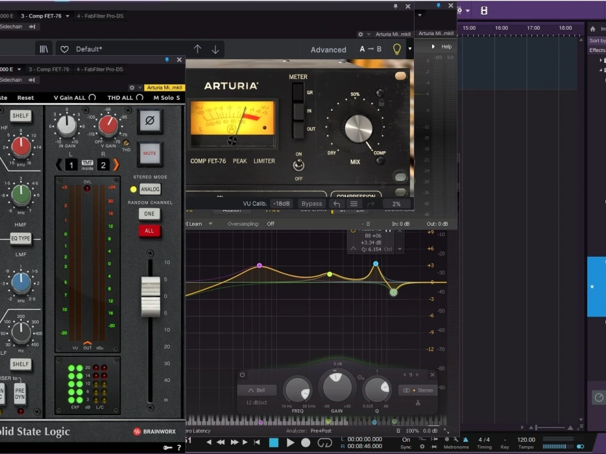The image size is (606, 454).
Task: Open the Stereo placement dropdown
Action: pos(418,390)
